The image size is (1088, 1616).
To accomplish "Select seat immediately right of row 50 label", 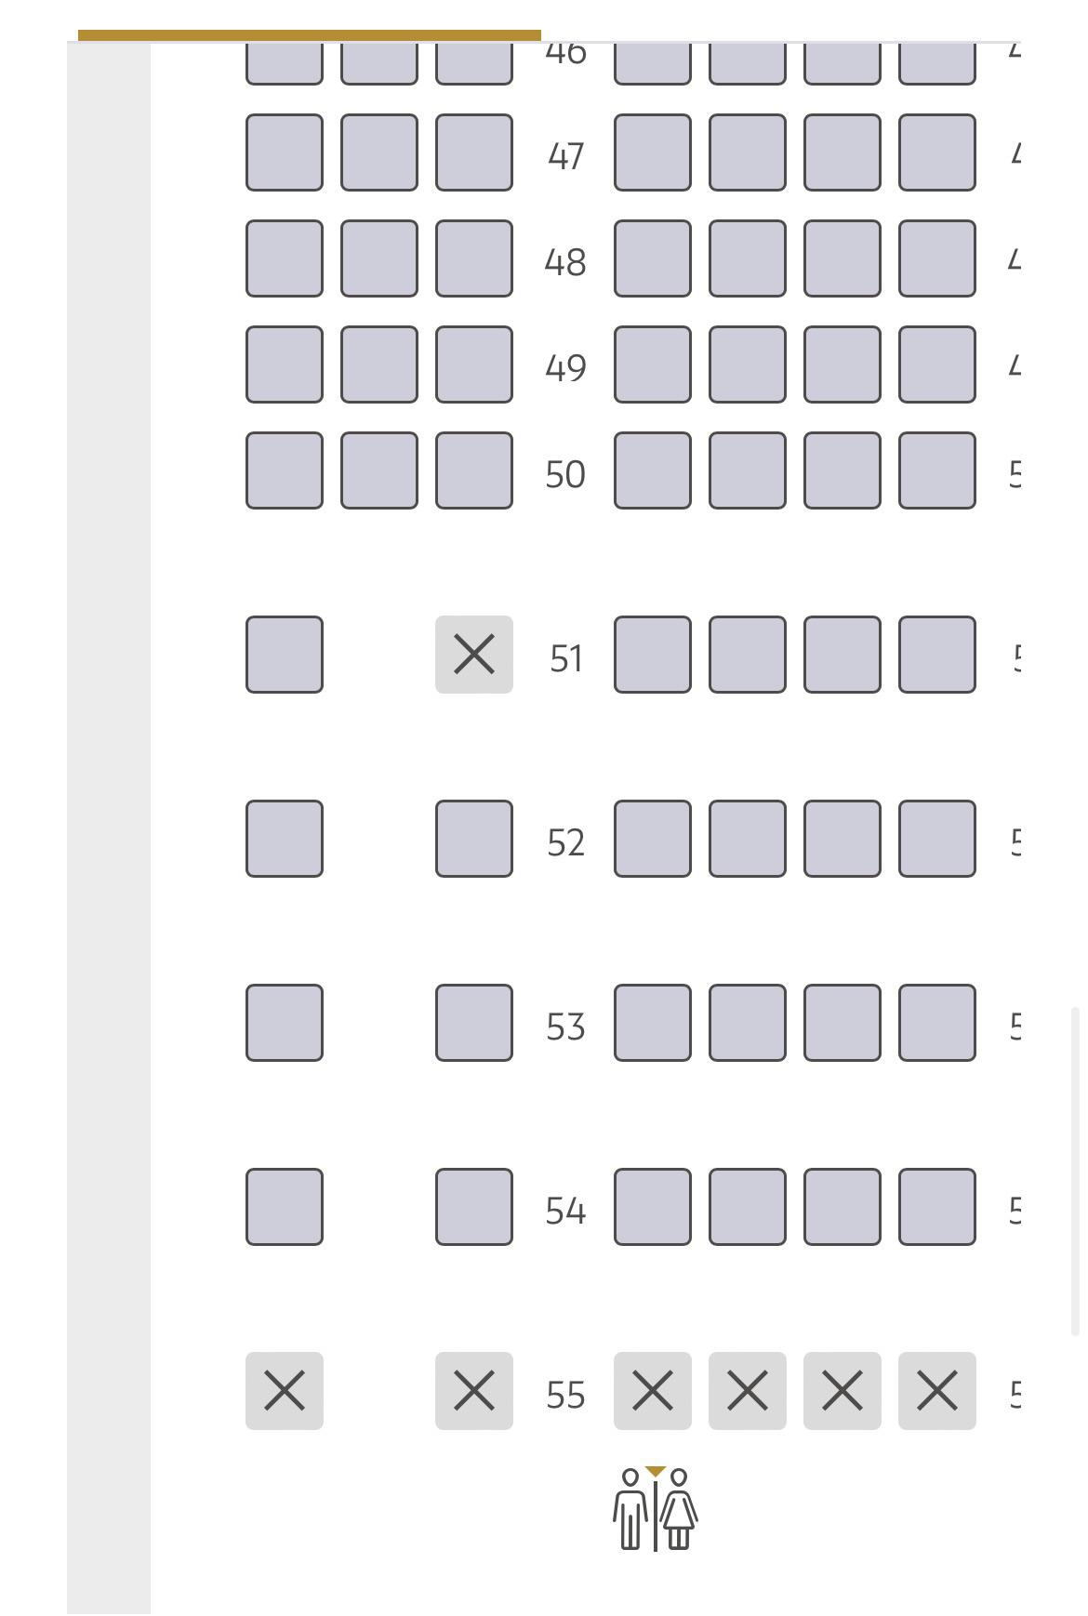I will tap(652, 470).
